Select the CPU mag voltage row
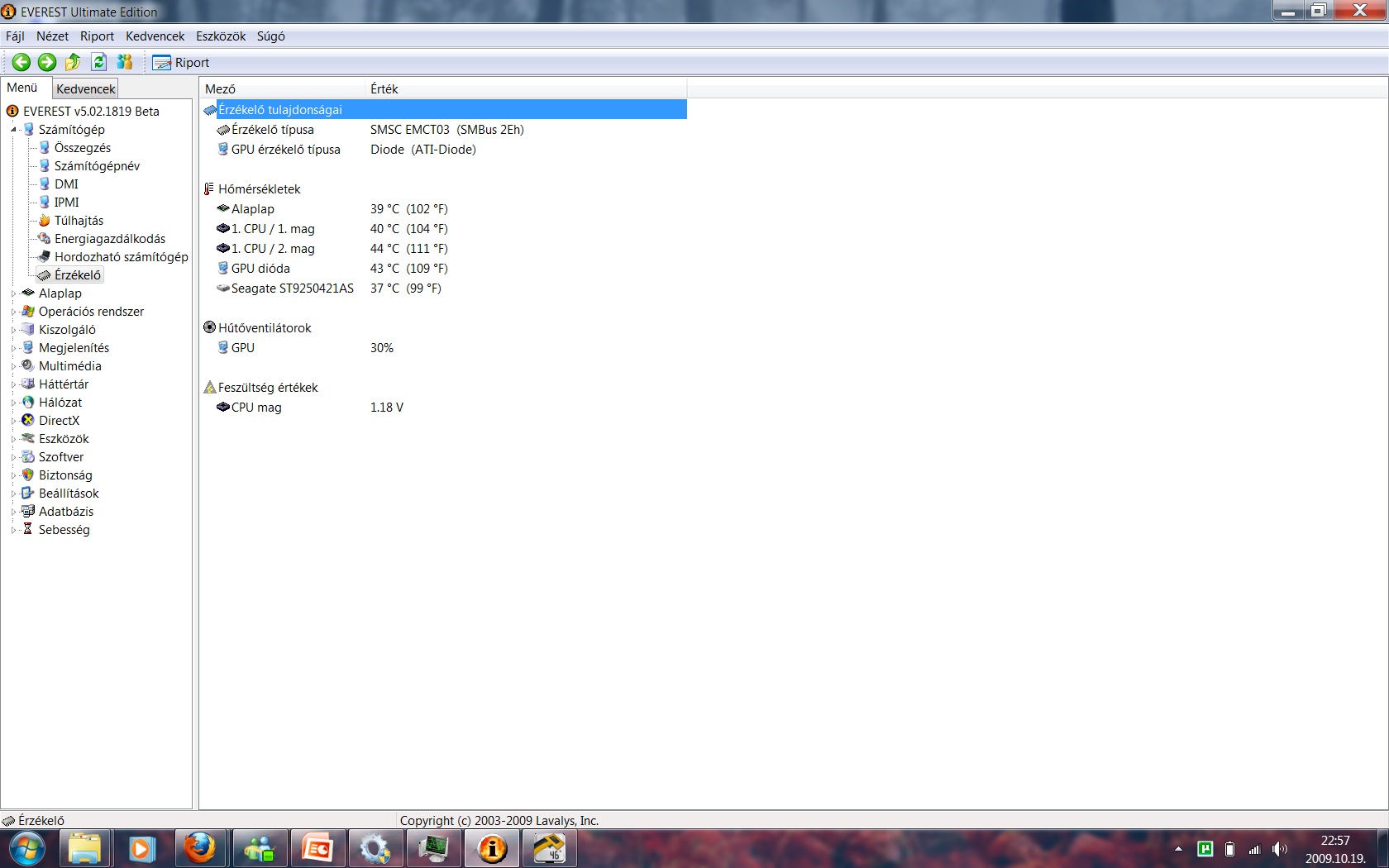Image resolution: width=1389 pixels, height=868 pixels. [444, 408]
